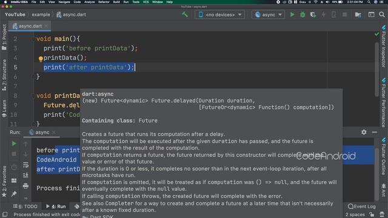Viewport: 388px width, 218px height.
Task: Click 'Process finished with exit code' status text
Action: [x=47, y=214]
